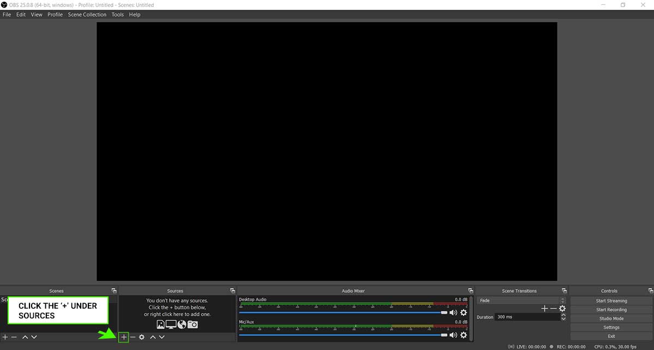Open the Scene Collection menu
The height and width of the screenshot is (350, 654).
pyautogui.click(x=87, y=15)
